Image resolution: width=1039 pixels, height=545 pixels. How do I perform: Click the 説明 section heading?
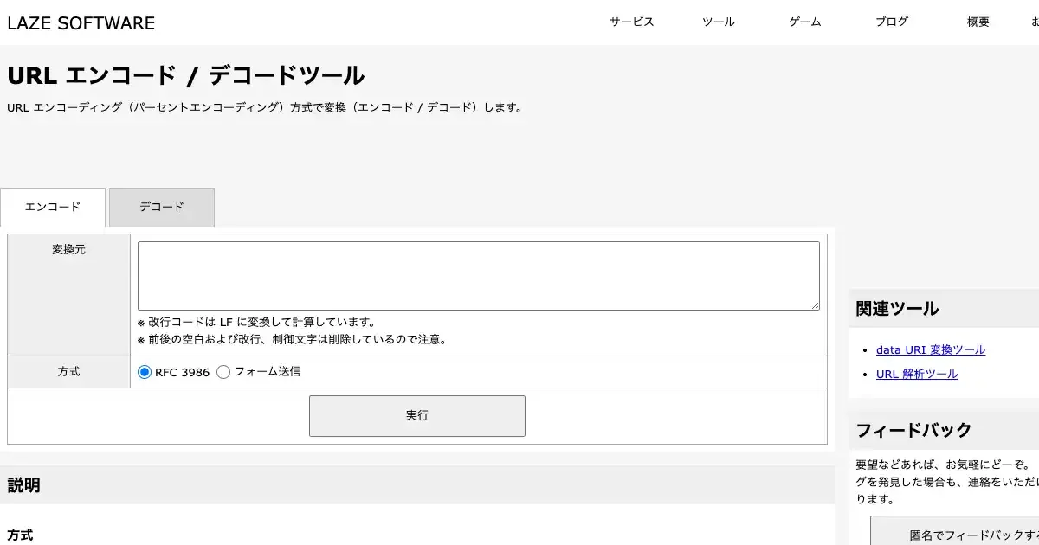[x=24, y=485]
